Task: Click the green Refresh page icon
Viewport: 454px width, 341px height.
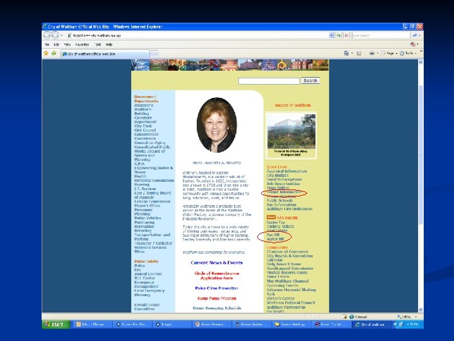Action: 339,35
